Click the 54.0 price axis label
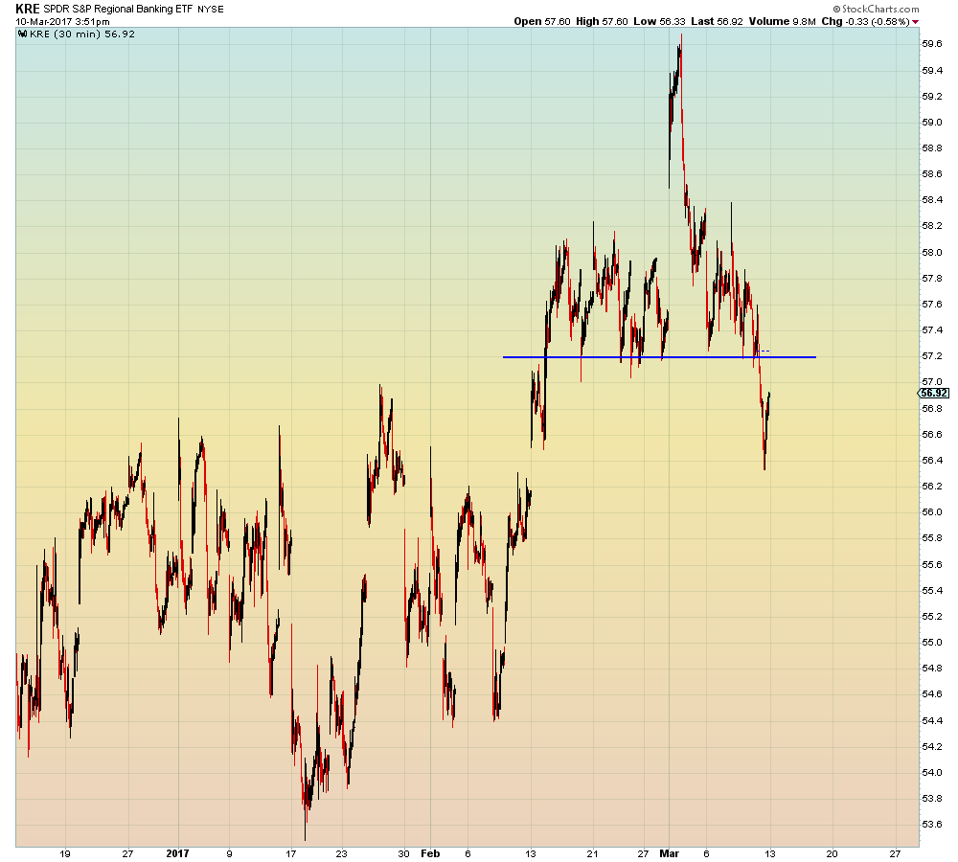 [932, 772]
